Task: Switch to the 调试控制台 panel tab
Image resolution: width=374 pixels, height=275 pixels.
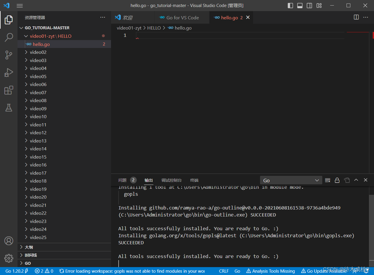Action: 172,180
